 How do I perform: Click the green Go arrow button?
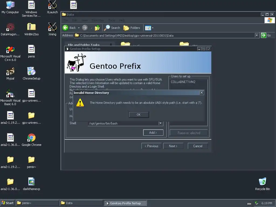264,35
